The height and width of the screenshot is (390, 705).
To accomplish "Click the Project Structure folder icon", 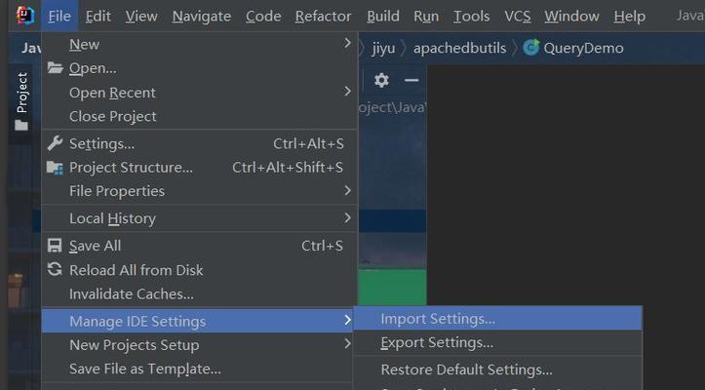I will (x=55, y=168).
